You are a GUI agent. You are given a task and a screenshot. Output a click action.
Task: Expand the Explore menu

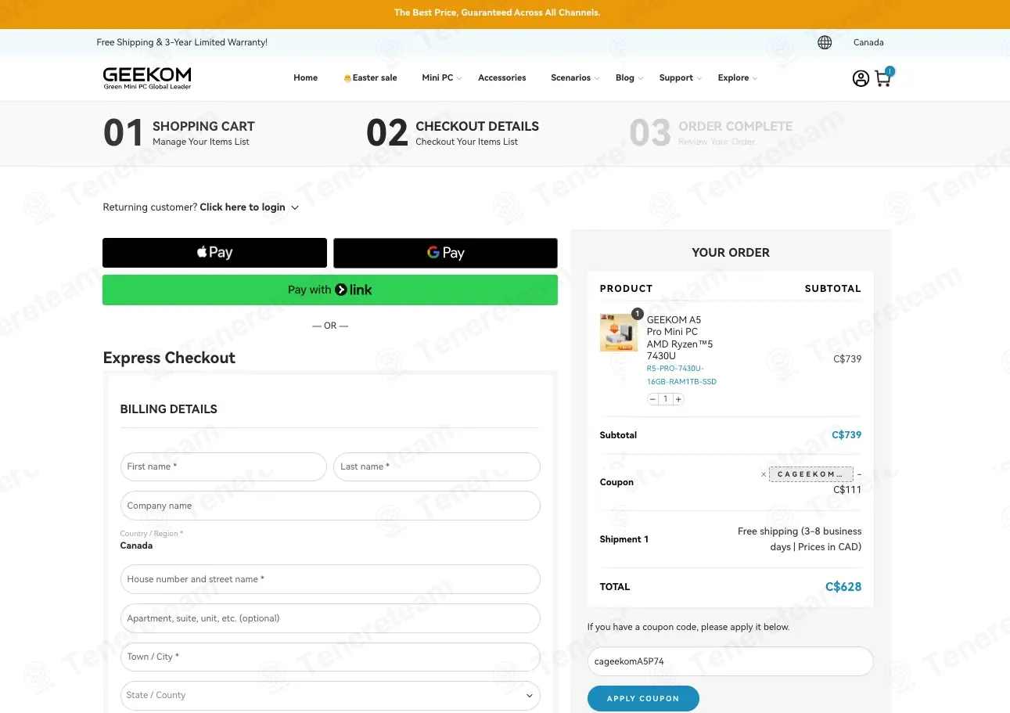pyautogui.click(x=738, y=77)
